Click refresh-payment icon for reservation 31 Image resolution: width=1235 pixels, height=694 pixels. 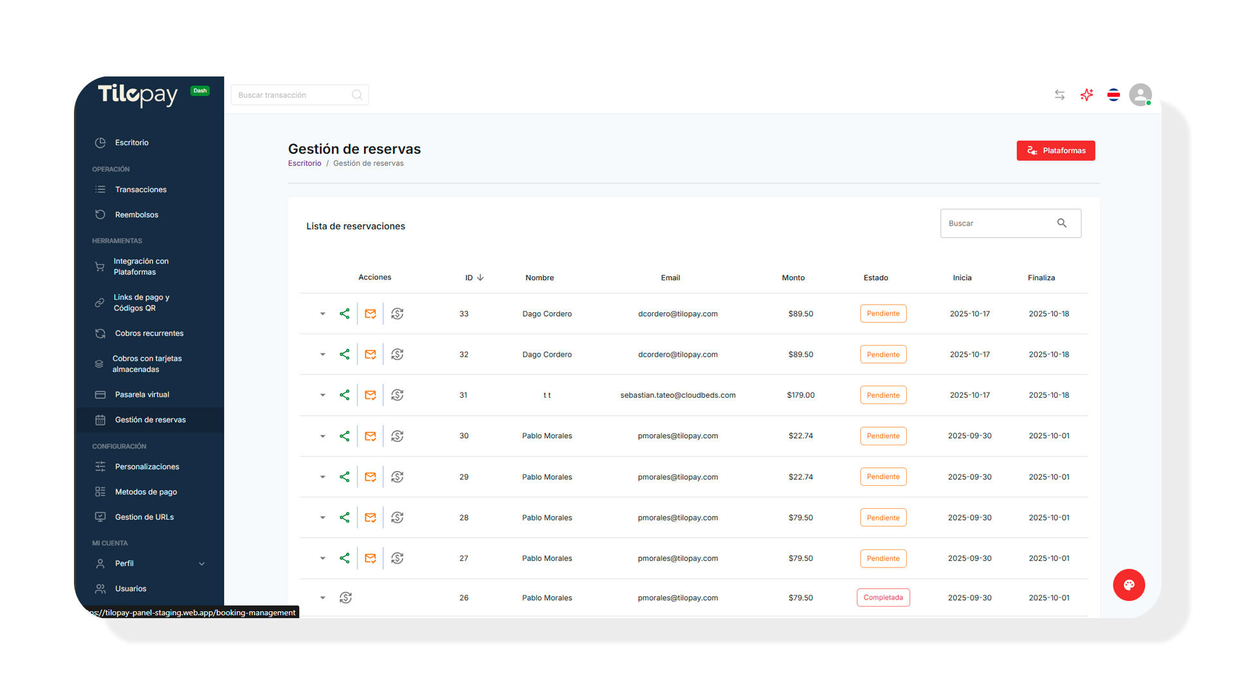point(398,395)
